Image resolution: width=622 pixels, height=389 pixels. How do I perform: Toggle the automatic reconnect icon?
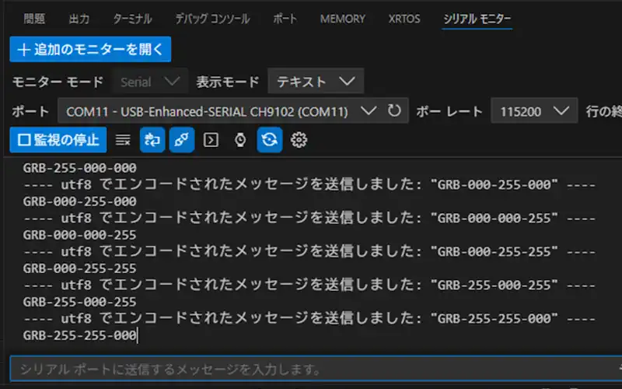[270, 140]
